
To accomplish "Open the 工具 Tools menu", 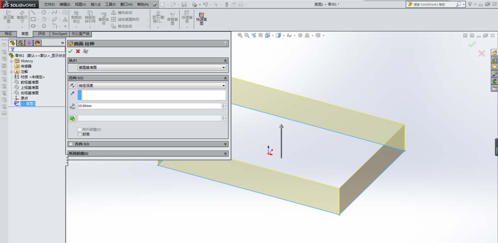I will (x=111, y=4).
